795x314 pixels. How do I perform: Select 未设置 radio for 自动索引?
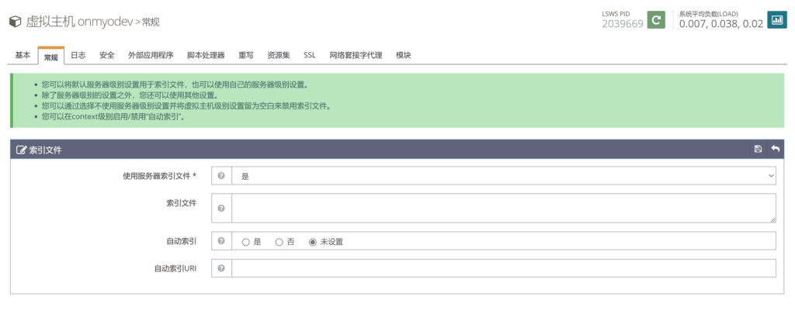[x=313, y=242]
